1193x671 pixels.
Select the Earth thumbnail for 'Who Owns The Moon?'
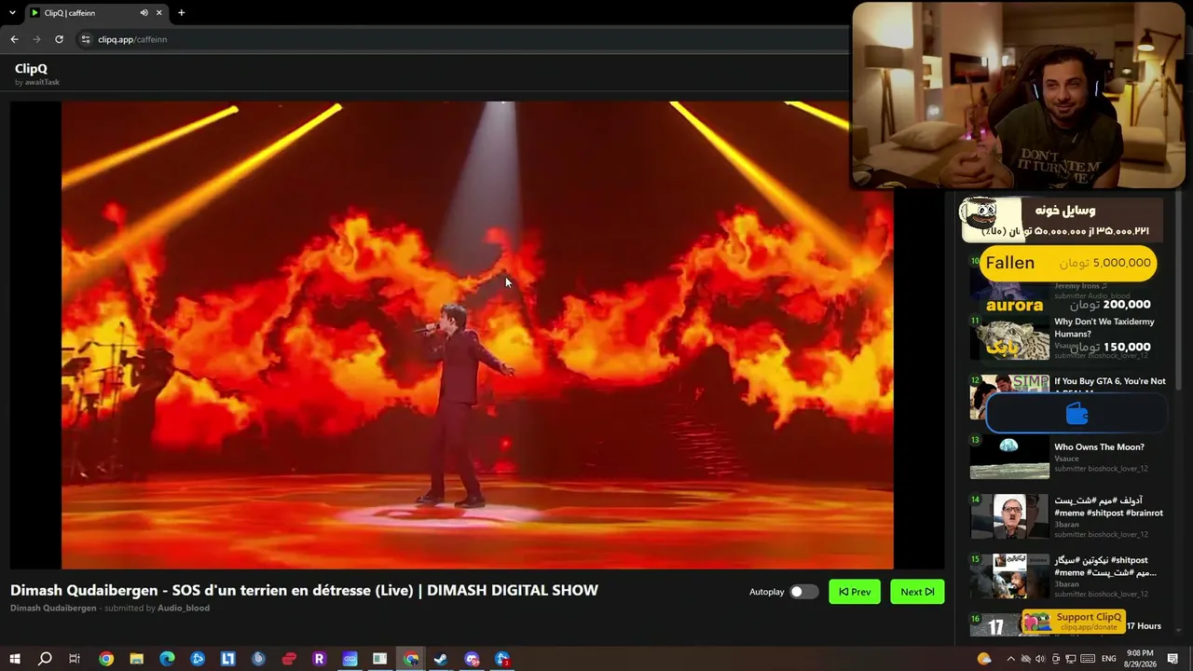coord(1009,458)
